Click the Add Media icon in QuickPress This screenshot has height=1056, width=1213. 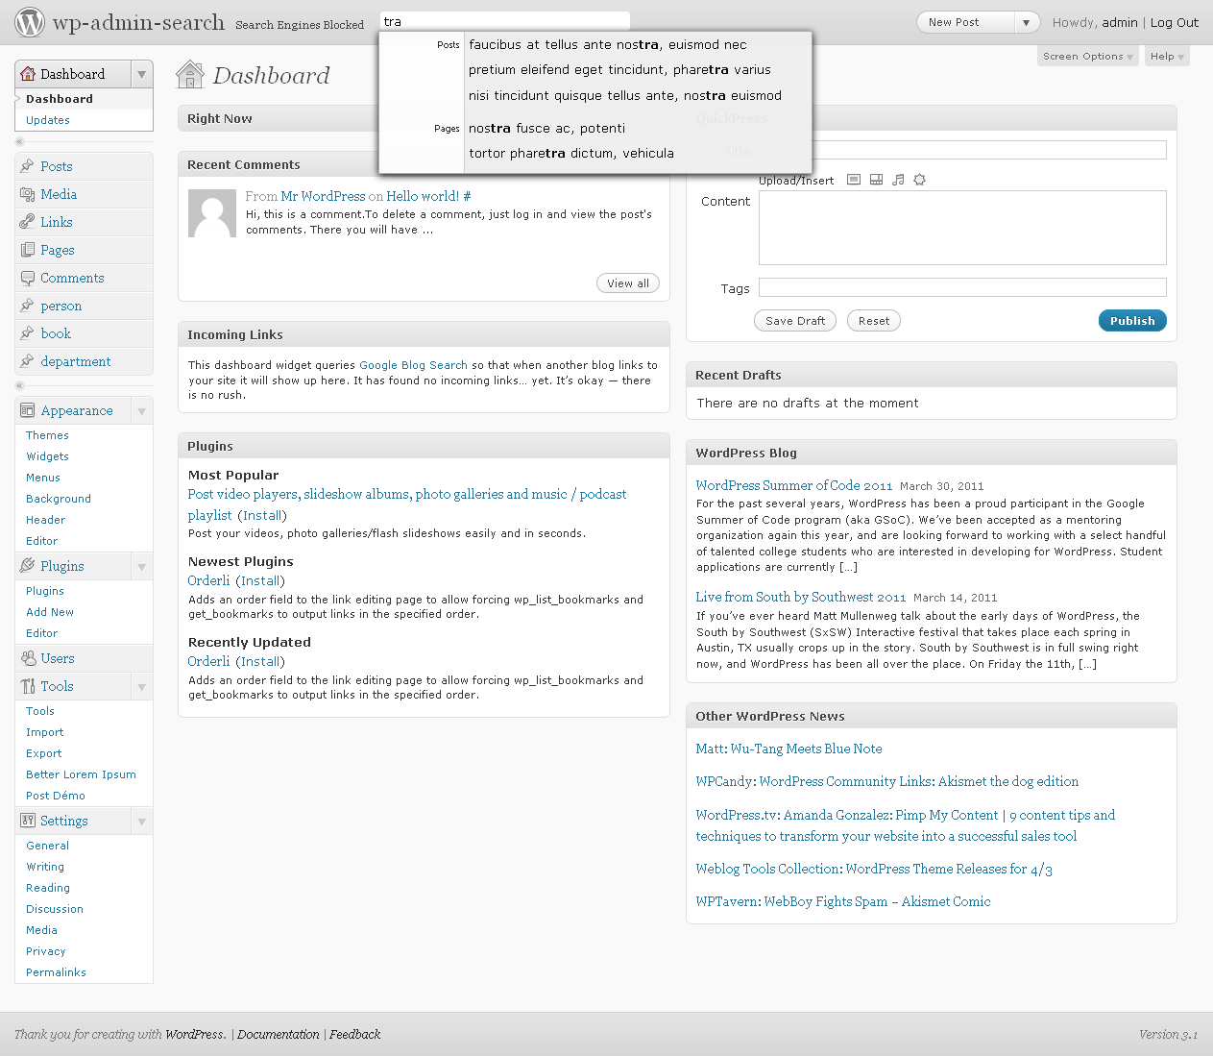click(919, 180)
